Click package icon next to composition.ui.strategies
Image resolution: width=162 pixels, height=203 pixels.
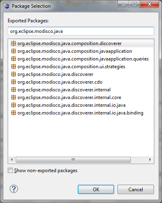[x=13, y=67]
